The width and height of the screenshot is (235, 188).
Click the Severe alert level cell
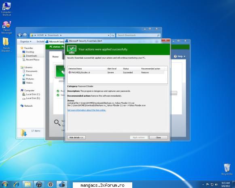pyautogui.click(x=110, y=72)
